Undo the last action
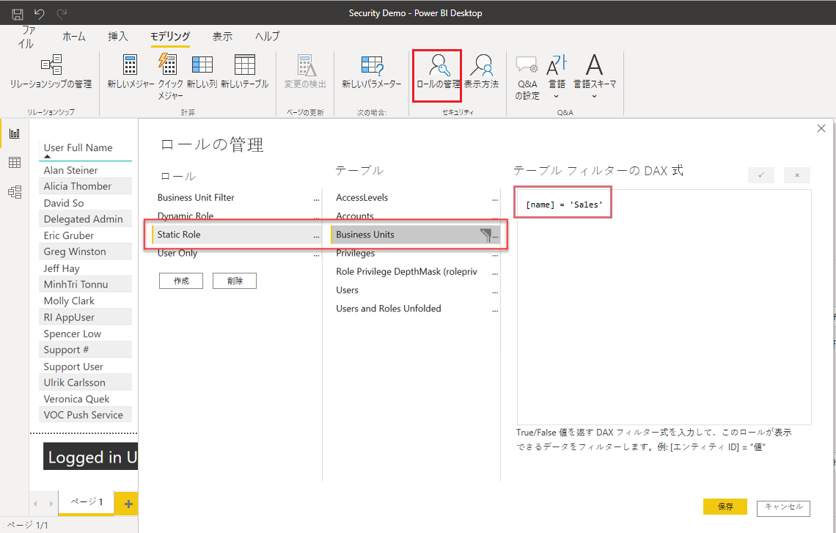Viewport: 836px width, 533px height. pyautogui.click(x=39, y=14)
